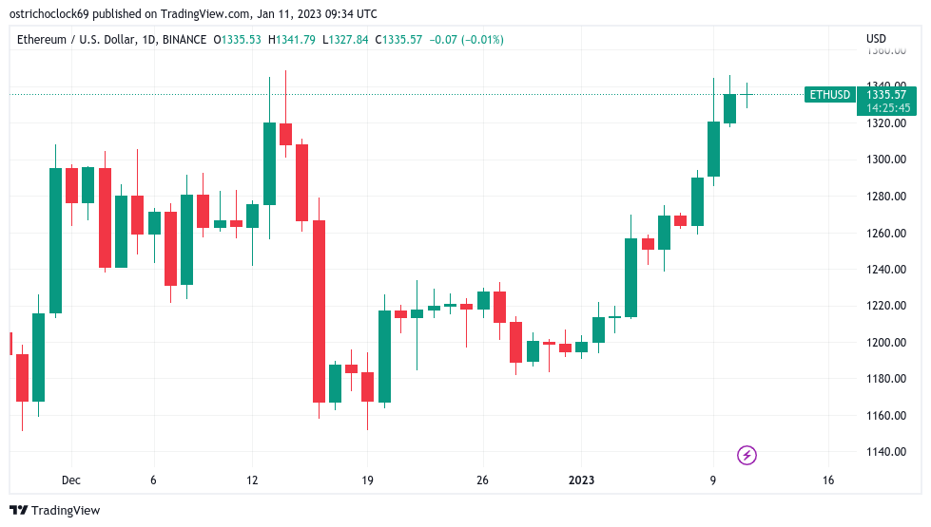931x527 pixels.
Task: Select the 16 date axis marker
Action: [827, 480]
